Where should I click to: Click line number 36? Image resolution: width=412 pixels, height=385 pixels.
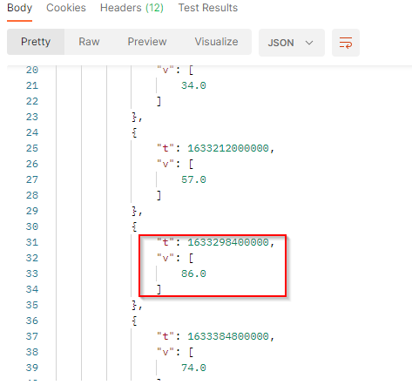(x=32, y=321)
